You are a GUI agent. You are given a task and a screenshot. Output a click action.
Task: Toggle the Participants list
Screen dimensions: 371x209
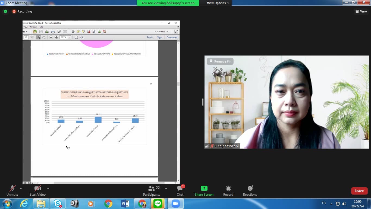(152, 188)
